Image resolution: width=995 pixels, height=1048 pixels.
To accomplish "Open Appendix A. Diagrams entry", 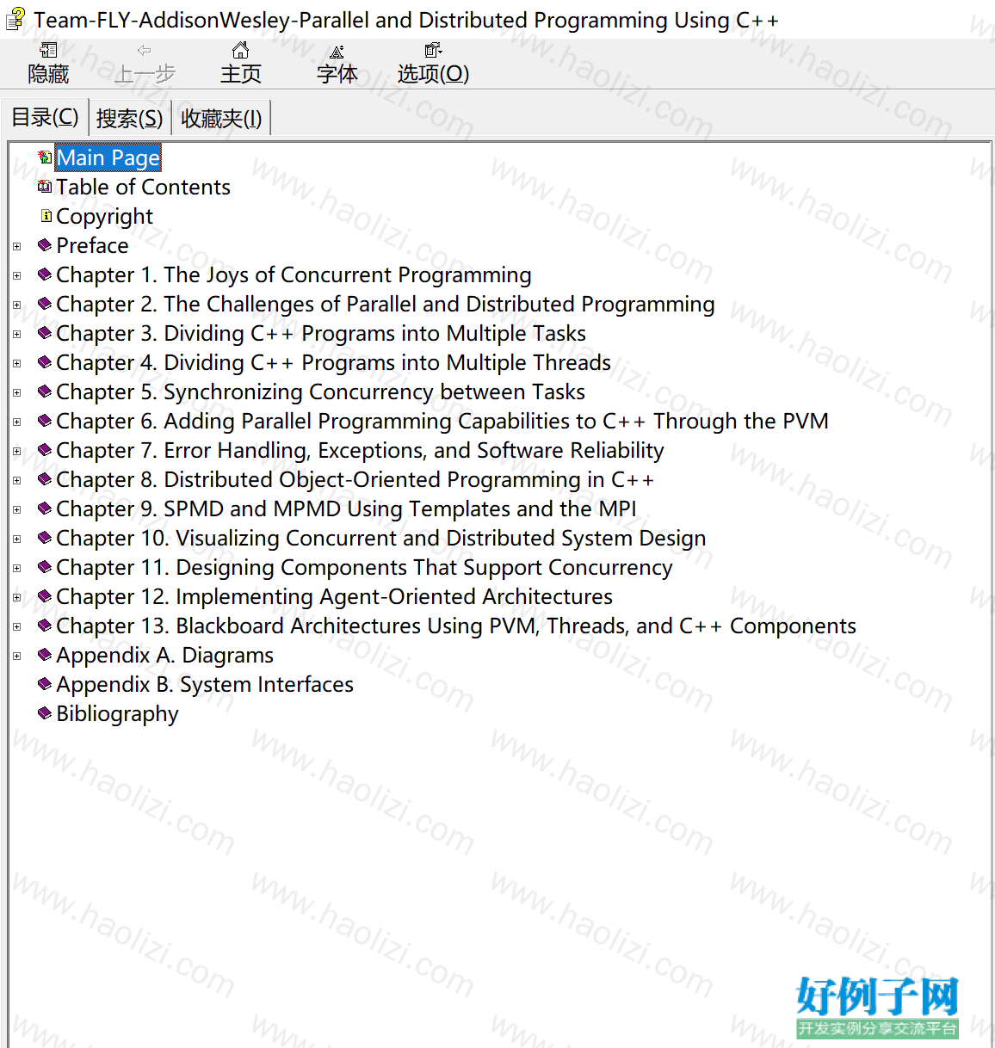I will [x=164, y=655].
